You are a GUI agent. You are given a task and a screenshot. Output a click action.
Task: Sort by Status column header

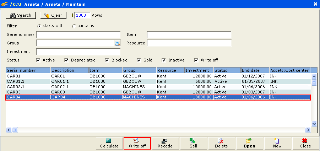pyautogui.click(x=227, y=70)
